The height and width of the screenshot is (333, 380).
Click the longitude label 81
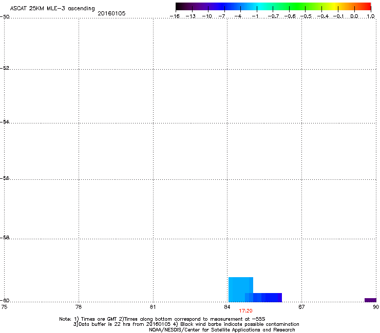click(x=153, y=307)
